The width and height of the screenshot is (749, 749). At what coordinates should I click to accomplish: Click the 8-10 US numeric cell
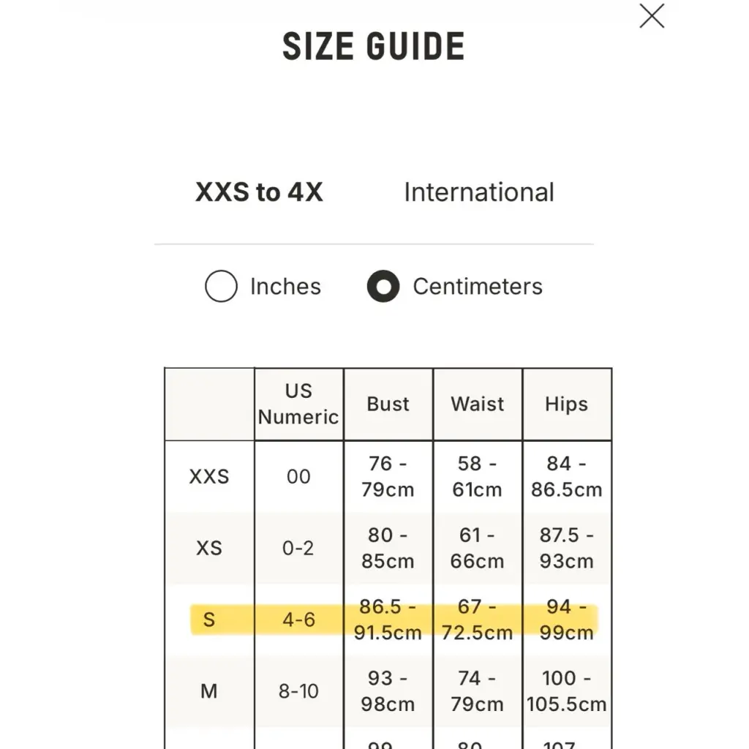pyautogui.click(x=298, y=691)
